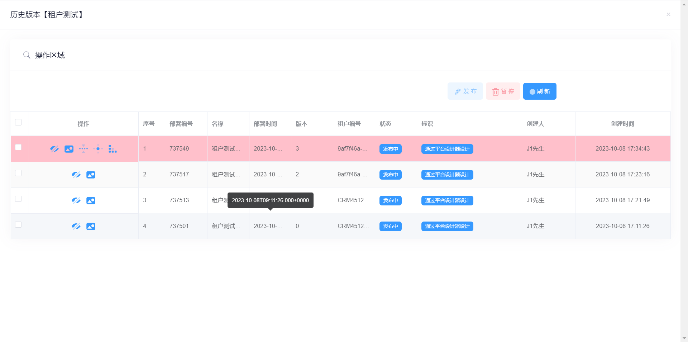The width and height of the screenshot is (688, 342).
Task: Click the hidden-eye icon for deployment 737549
Action: coord(54,149)
